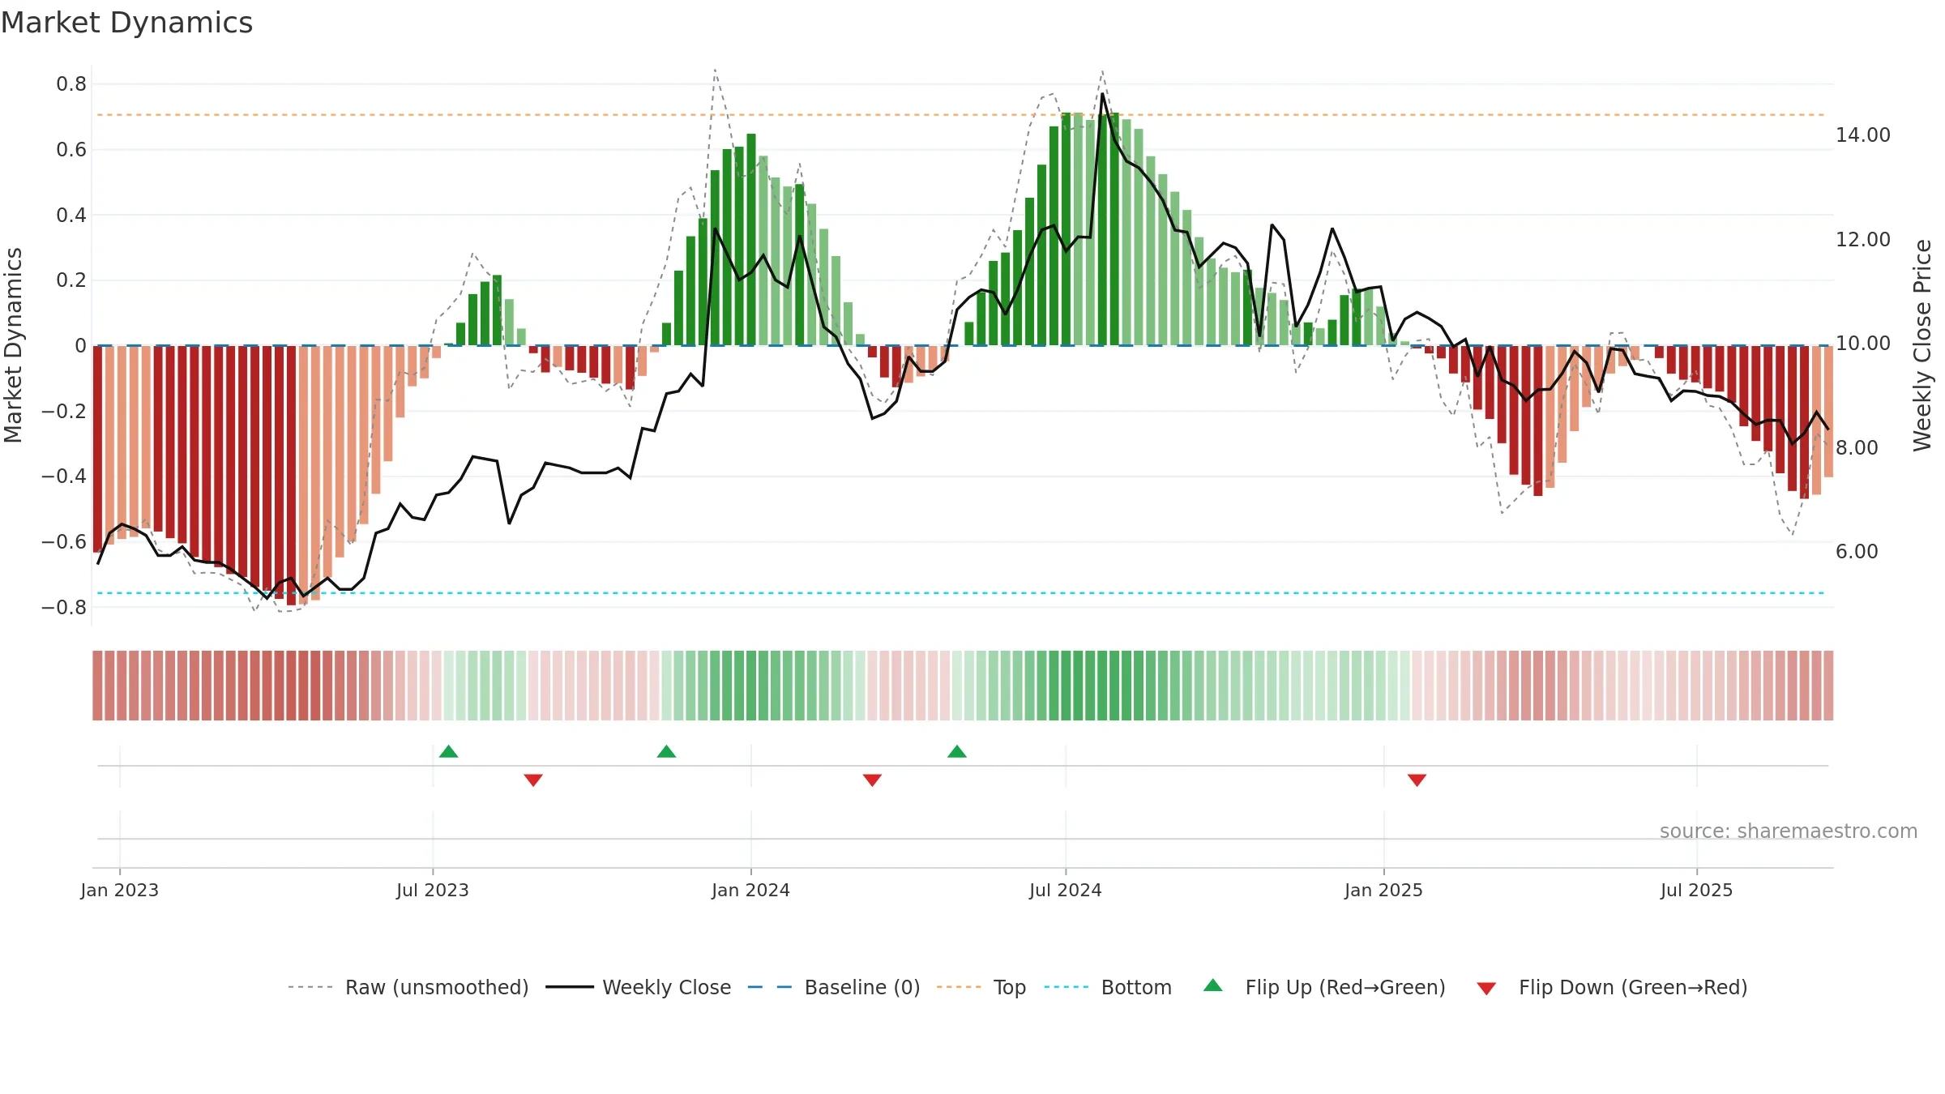The height and width of the screenshot is (1094, 1945).
Task: Click the Jan 2023 x-axis label
Action: coord(120,890)
